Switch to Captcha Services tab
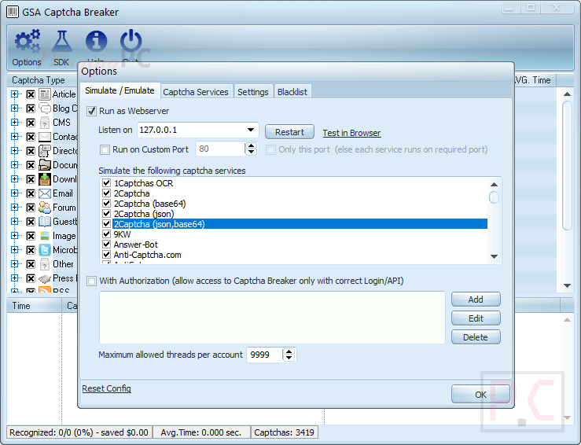 pyautogui.click(x=196, y=92)
